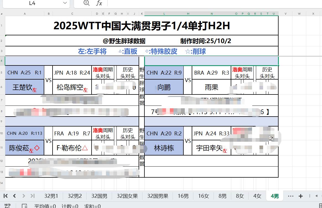Switch to the 32男1 sheet tab

point(51,196)
